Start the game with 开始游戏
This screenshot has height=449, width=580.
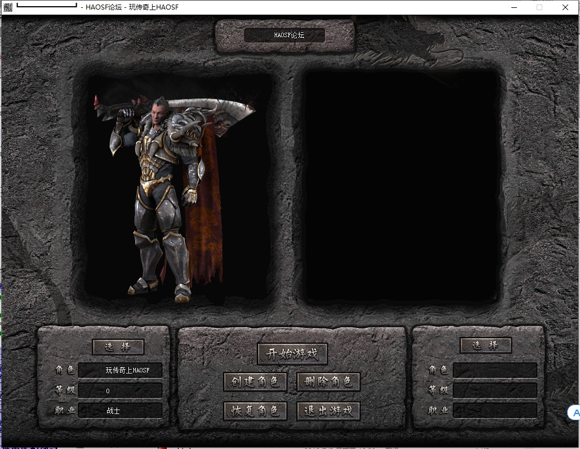click(x=292, y=354)
